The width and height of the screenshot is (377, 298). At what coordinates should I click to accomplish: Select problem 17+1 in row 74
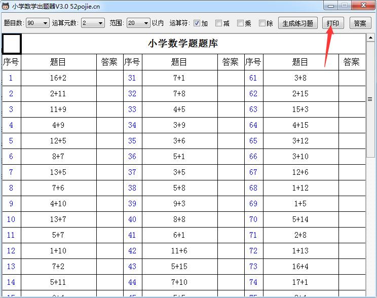tap(301, 282)
